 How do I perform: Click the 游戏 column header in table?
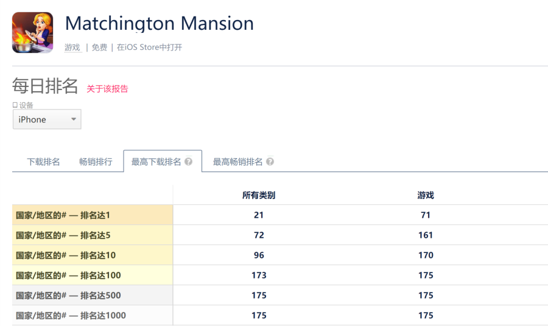tap(426, 195)
